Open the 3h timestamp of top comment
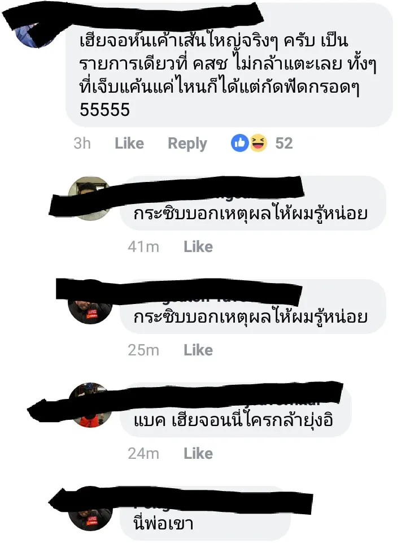 tap(82, 144)
